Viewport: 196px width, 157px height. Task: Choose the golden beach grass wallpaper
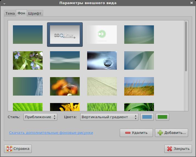(x=139, y=86)
